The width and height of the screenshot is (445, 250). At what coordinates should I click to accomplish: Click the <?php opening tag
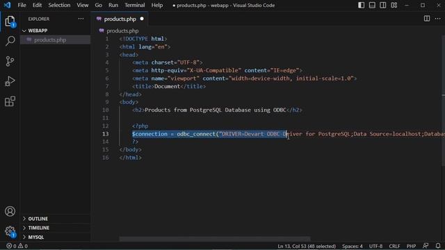tap(140, 126)
